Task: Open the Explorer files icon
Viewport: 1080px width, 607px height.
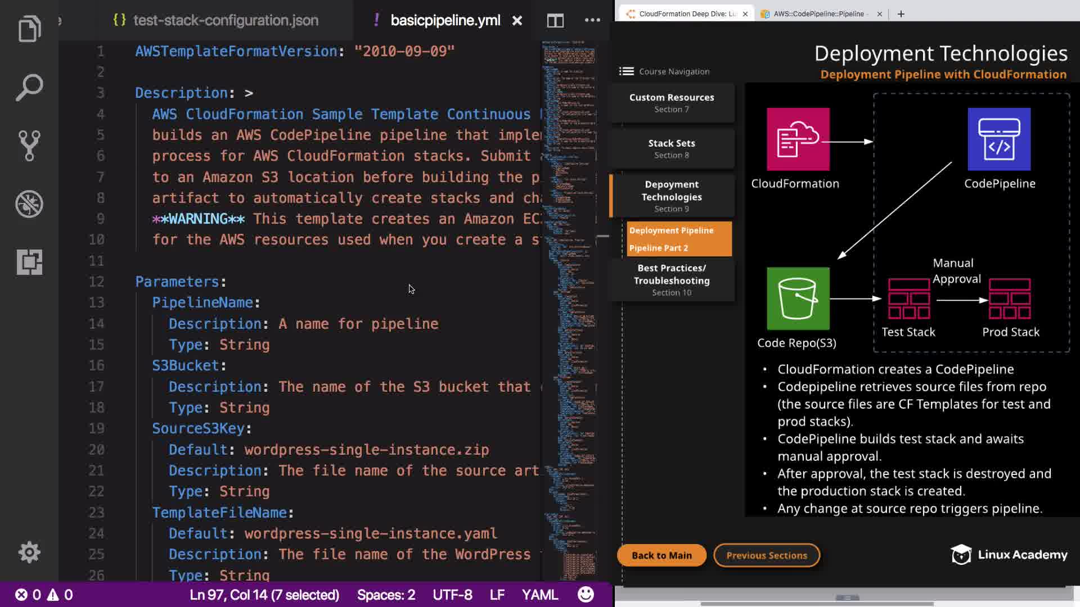Action: (29, 29)
